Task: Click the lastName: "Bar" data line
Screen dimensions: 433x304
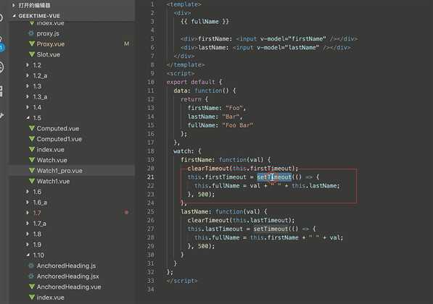Action: (215, 117)
